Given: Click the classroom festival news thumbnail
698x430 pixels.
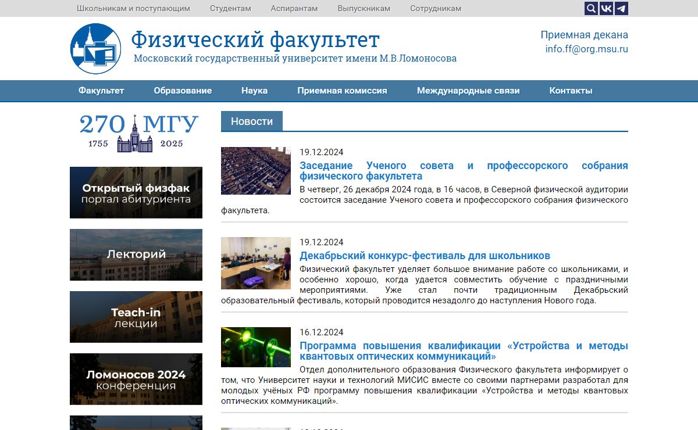Looking at the screenshot, I should pos(256,263).
